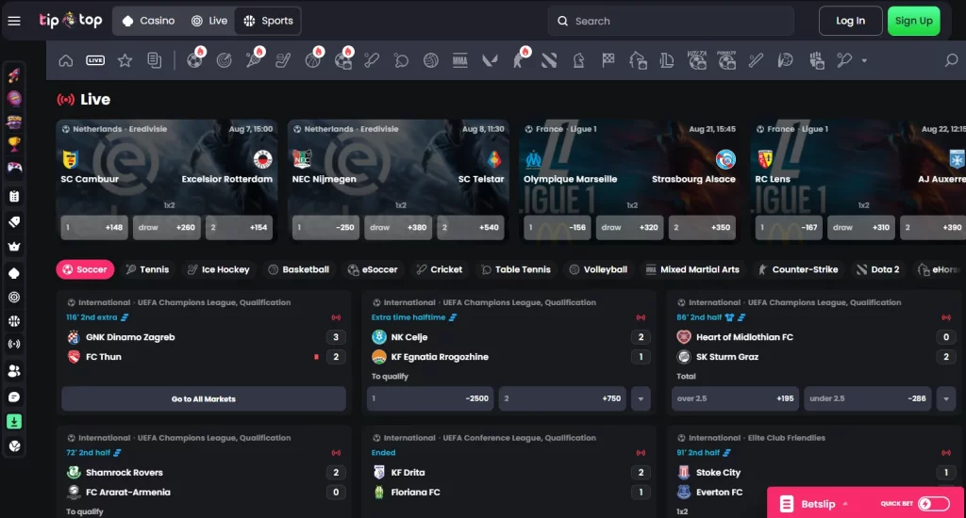Select the Soccer sport tab
The width and height of the screenshot is (966, 518).
[85, 269]
